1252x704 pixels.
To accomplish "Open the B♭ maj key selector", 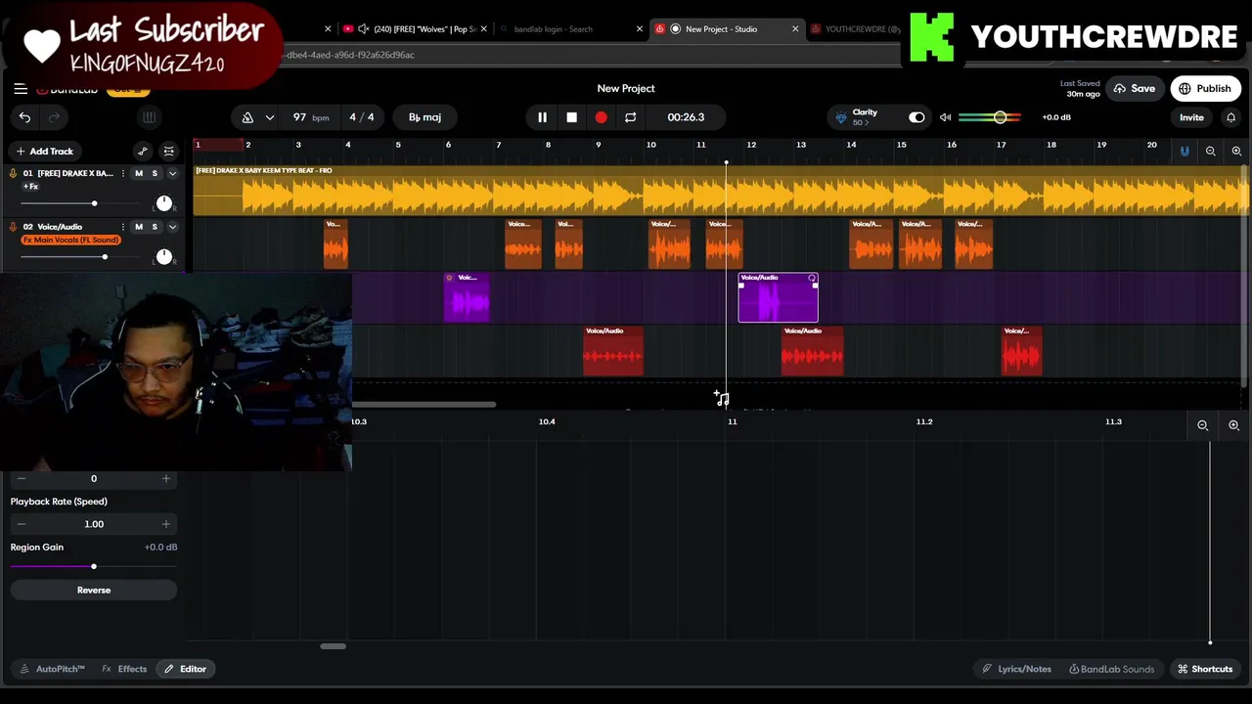I will [425, 117].
